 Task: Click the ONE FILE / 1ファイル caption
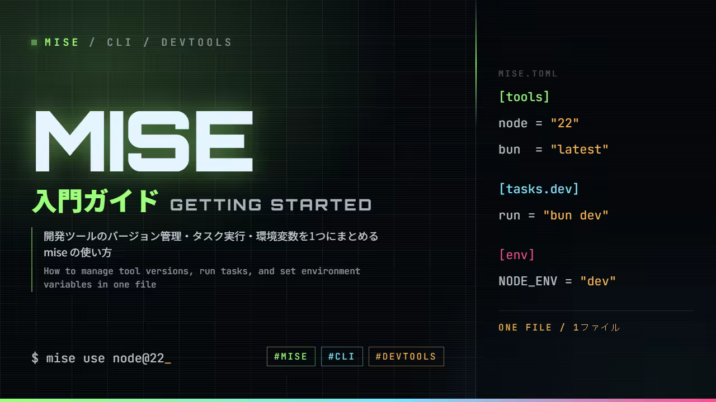tap(559, 328)
